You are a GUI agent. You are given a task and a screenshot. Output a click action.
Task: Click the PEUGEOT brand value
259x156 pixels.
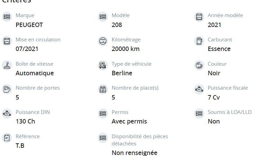click(29, 25)
